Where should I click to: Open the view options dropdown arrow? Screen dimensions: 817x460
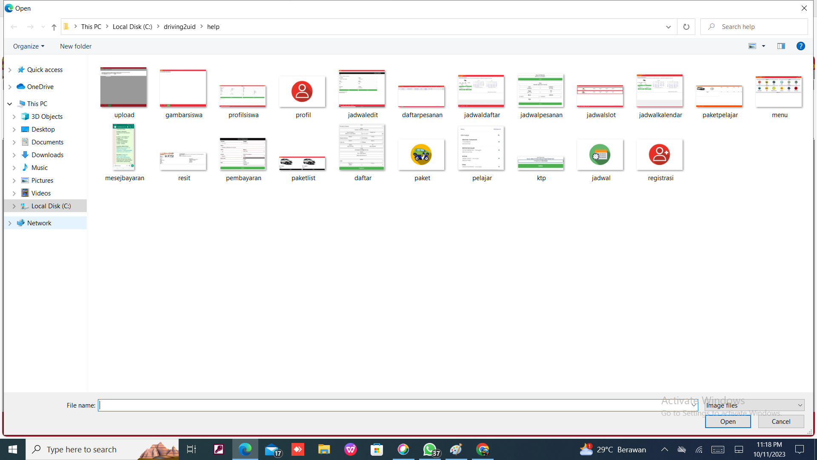click(x=763, y=46)
